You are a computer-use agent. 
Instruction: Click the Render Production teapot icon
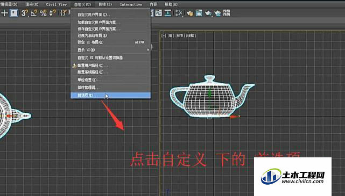tap(208, 13)
